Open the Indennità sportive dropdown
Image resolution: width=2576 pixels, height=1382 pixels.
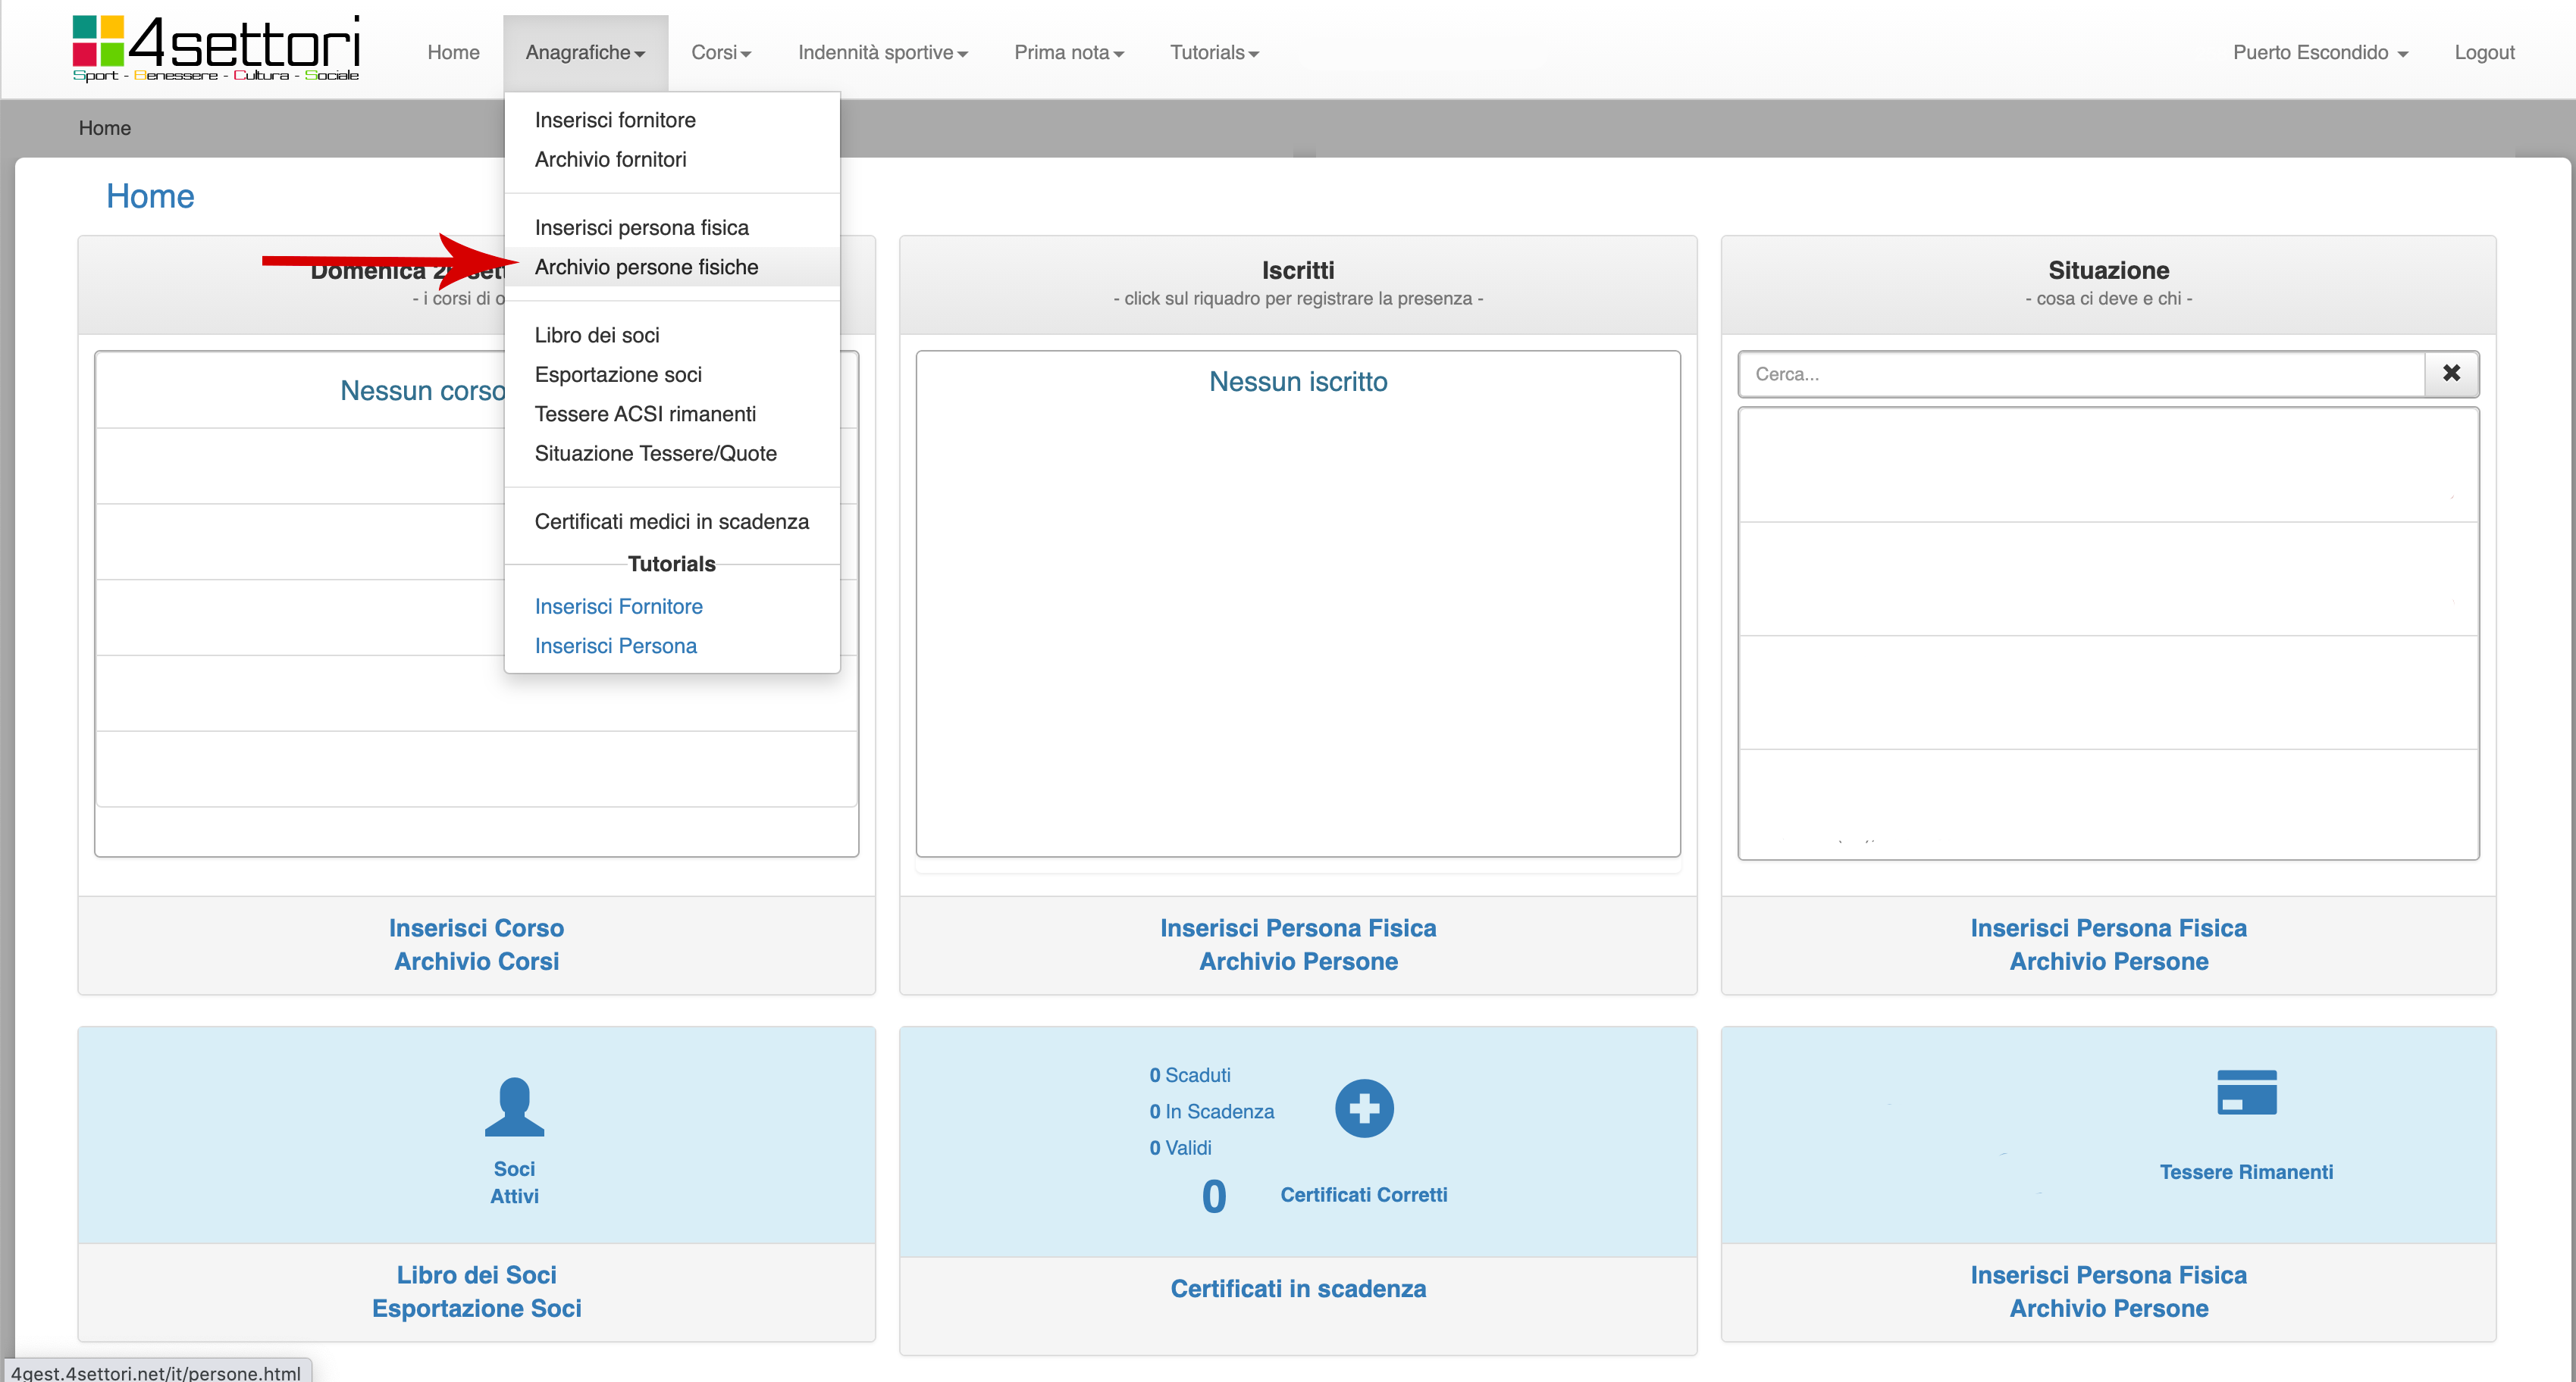882,52
